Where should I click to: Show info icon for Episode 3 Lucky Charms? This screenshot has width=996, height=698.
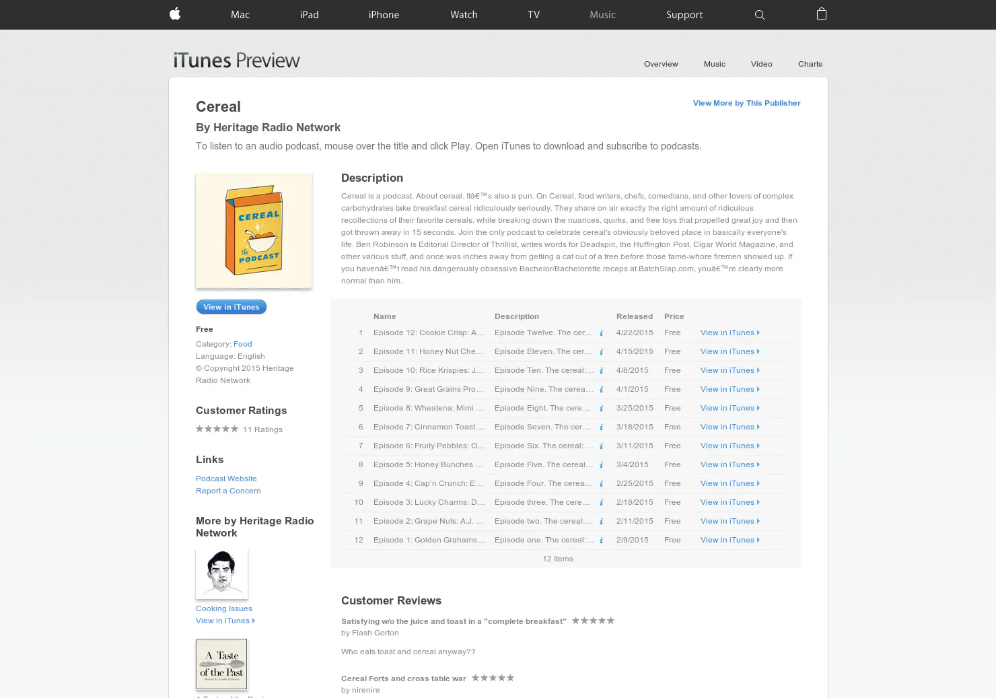(x=601, y=503)
